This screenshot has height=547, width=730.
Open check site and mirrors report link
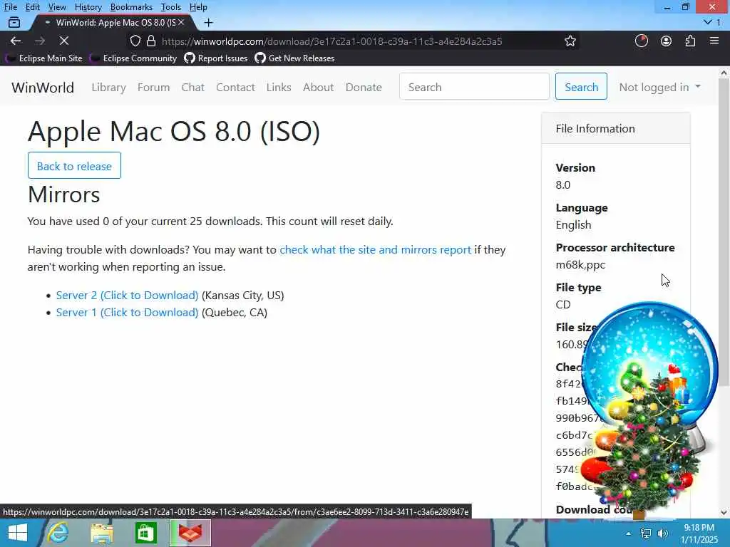click(375, 250)
